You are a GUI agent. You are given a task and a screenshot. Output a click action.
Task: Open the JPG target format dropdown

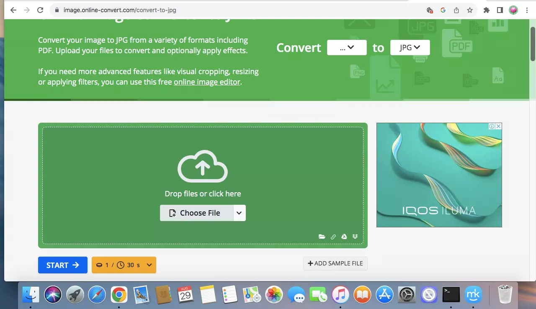(410, 48)
